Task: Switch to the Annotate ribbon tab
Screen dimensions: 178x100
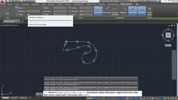Action: pyautogui.click(x=25, y=4)
